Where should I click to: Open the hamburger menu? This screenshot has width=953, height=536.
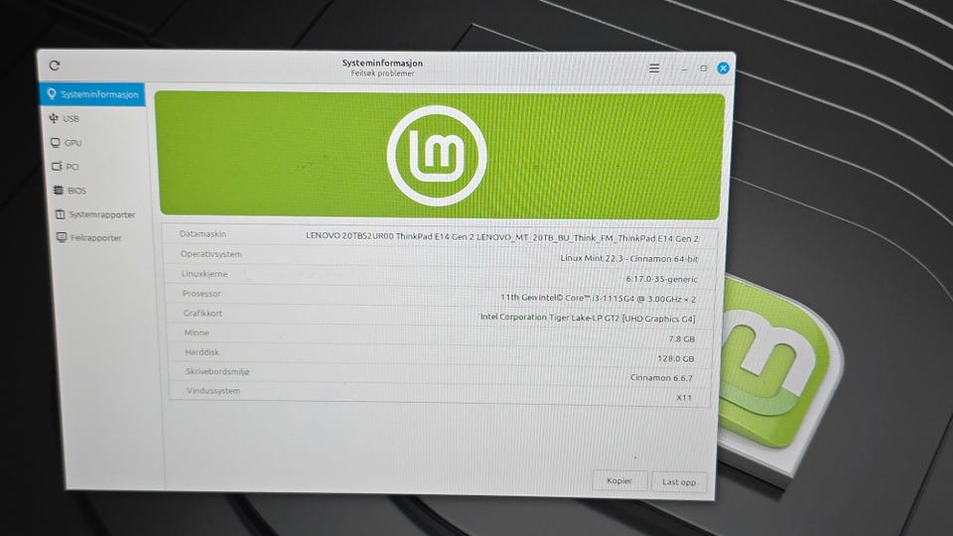654,68
